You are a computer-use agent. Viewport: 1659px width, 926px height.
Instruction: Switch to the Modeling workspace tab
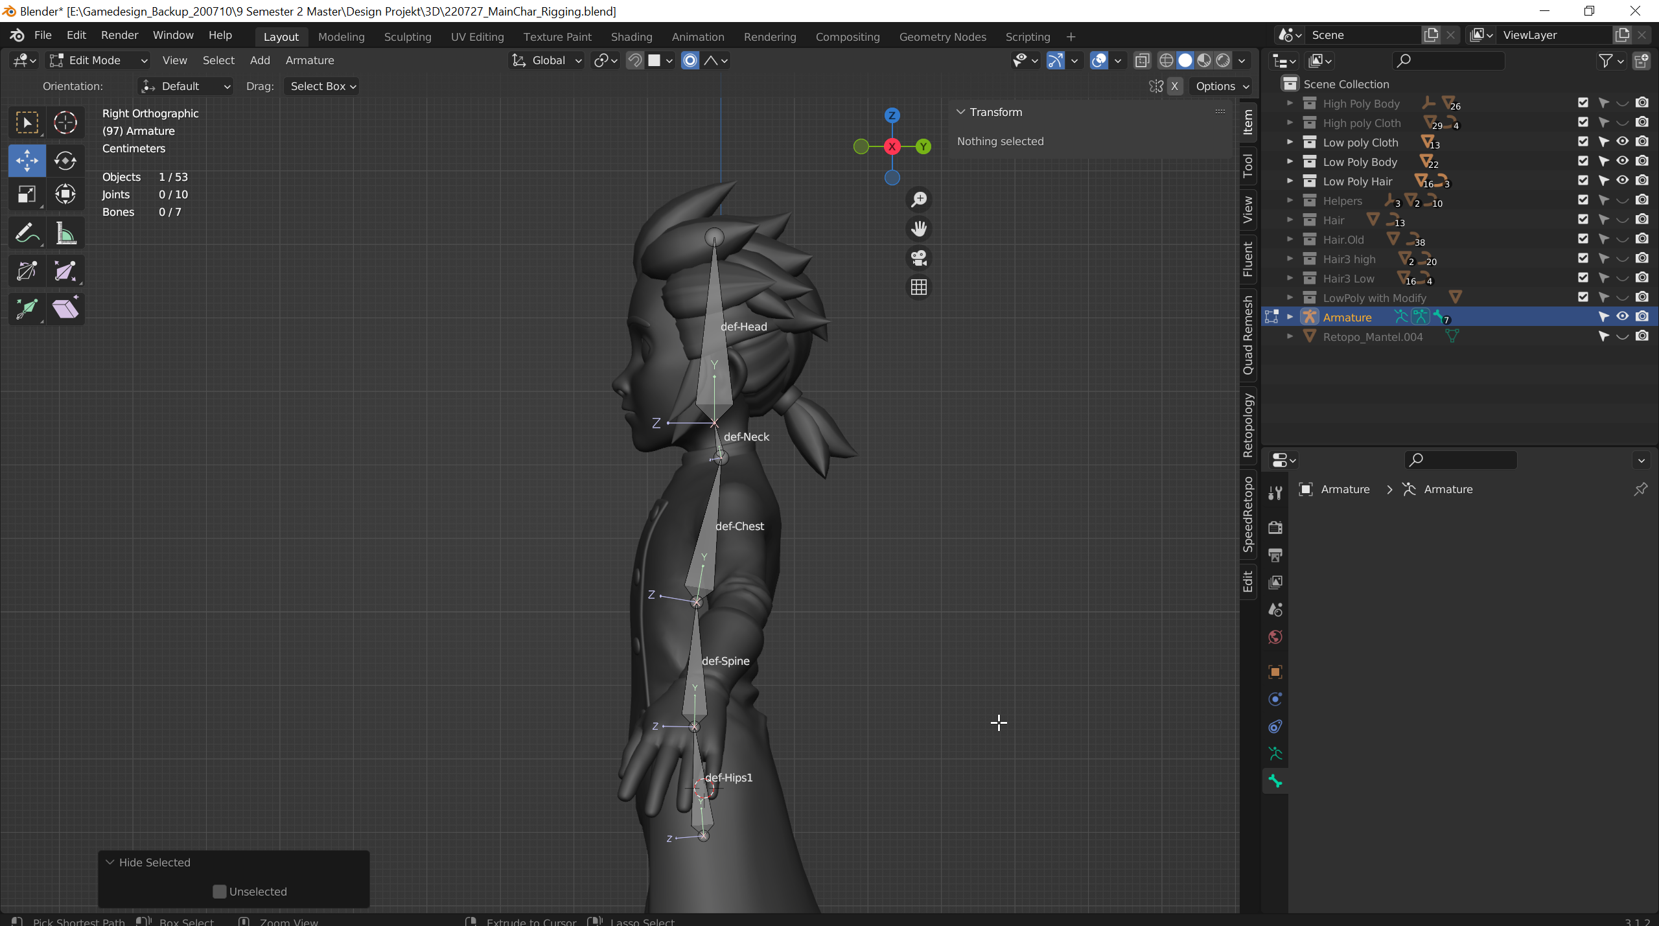click(341, 35)
